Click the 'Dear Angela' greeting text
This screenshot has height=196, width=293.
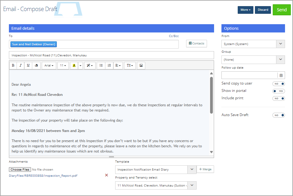click(x=21, y=85)
